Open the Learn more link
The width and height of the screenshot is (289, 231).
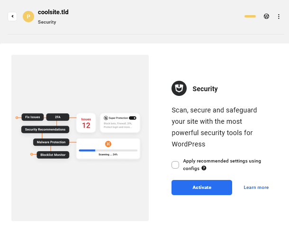click(256, 188)
